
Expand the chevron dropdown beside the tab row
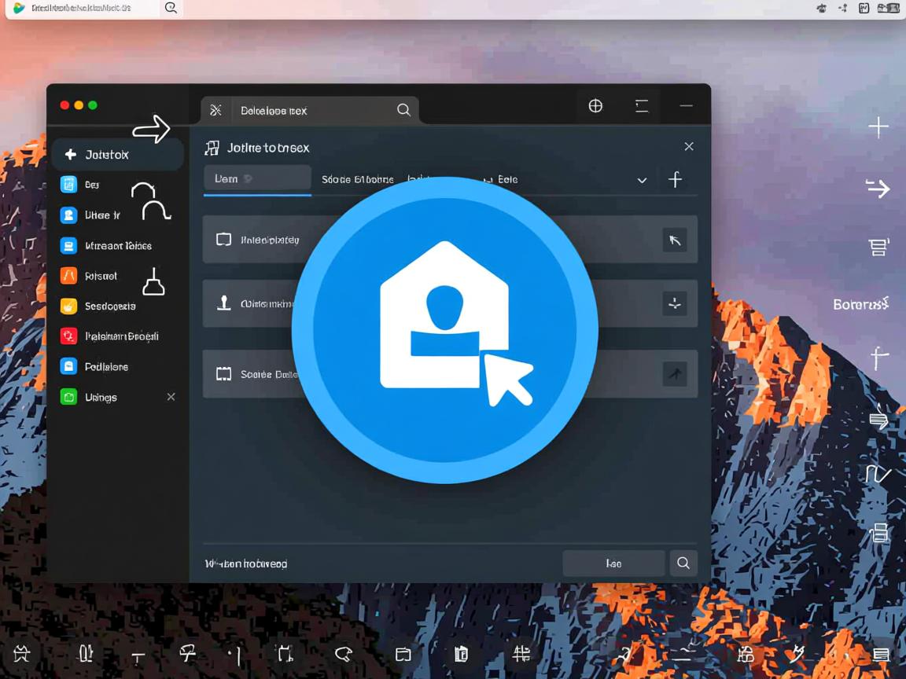[x=642, y=179]
